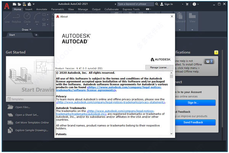Select the Rectangle draw tool

[x=44, y=14]
